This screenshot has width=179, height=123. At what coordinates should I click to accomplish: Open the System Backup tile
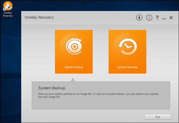[x=74, y=52]
